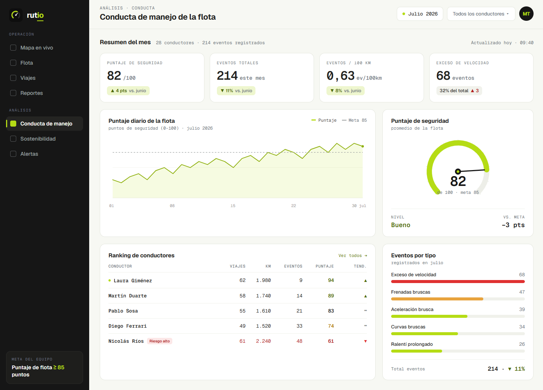Click Nicolás Ríos downward trend arrow
Viewport: 543px width, 390px height.
point(365,341)
